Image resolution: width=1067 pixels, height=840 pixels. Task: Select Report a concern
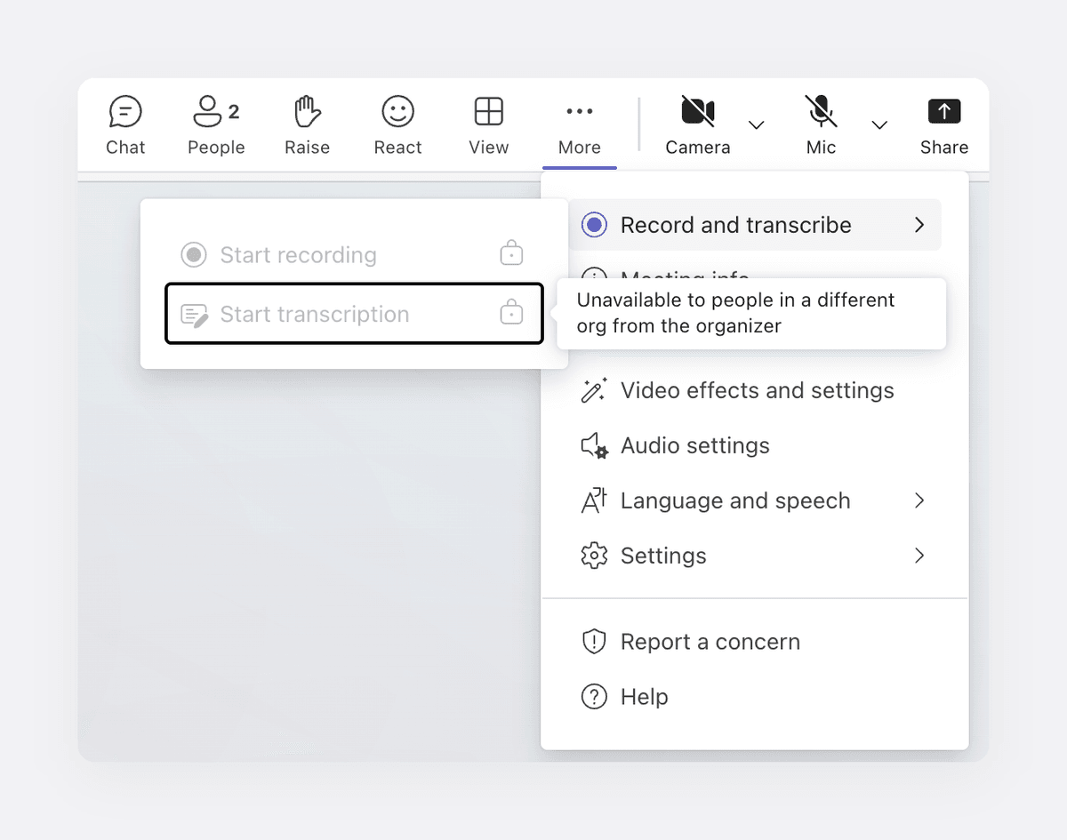click(754, 642)
